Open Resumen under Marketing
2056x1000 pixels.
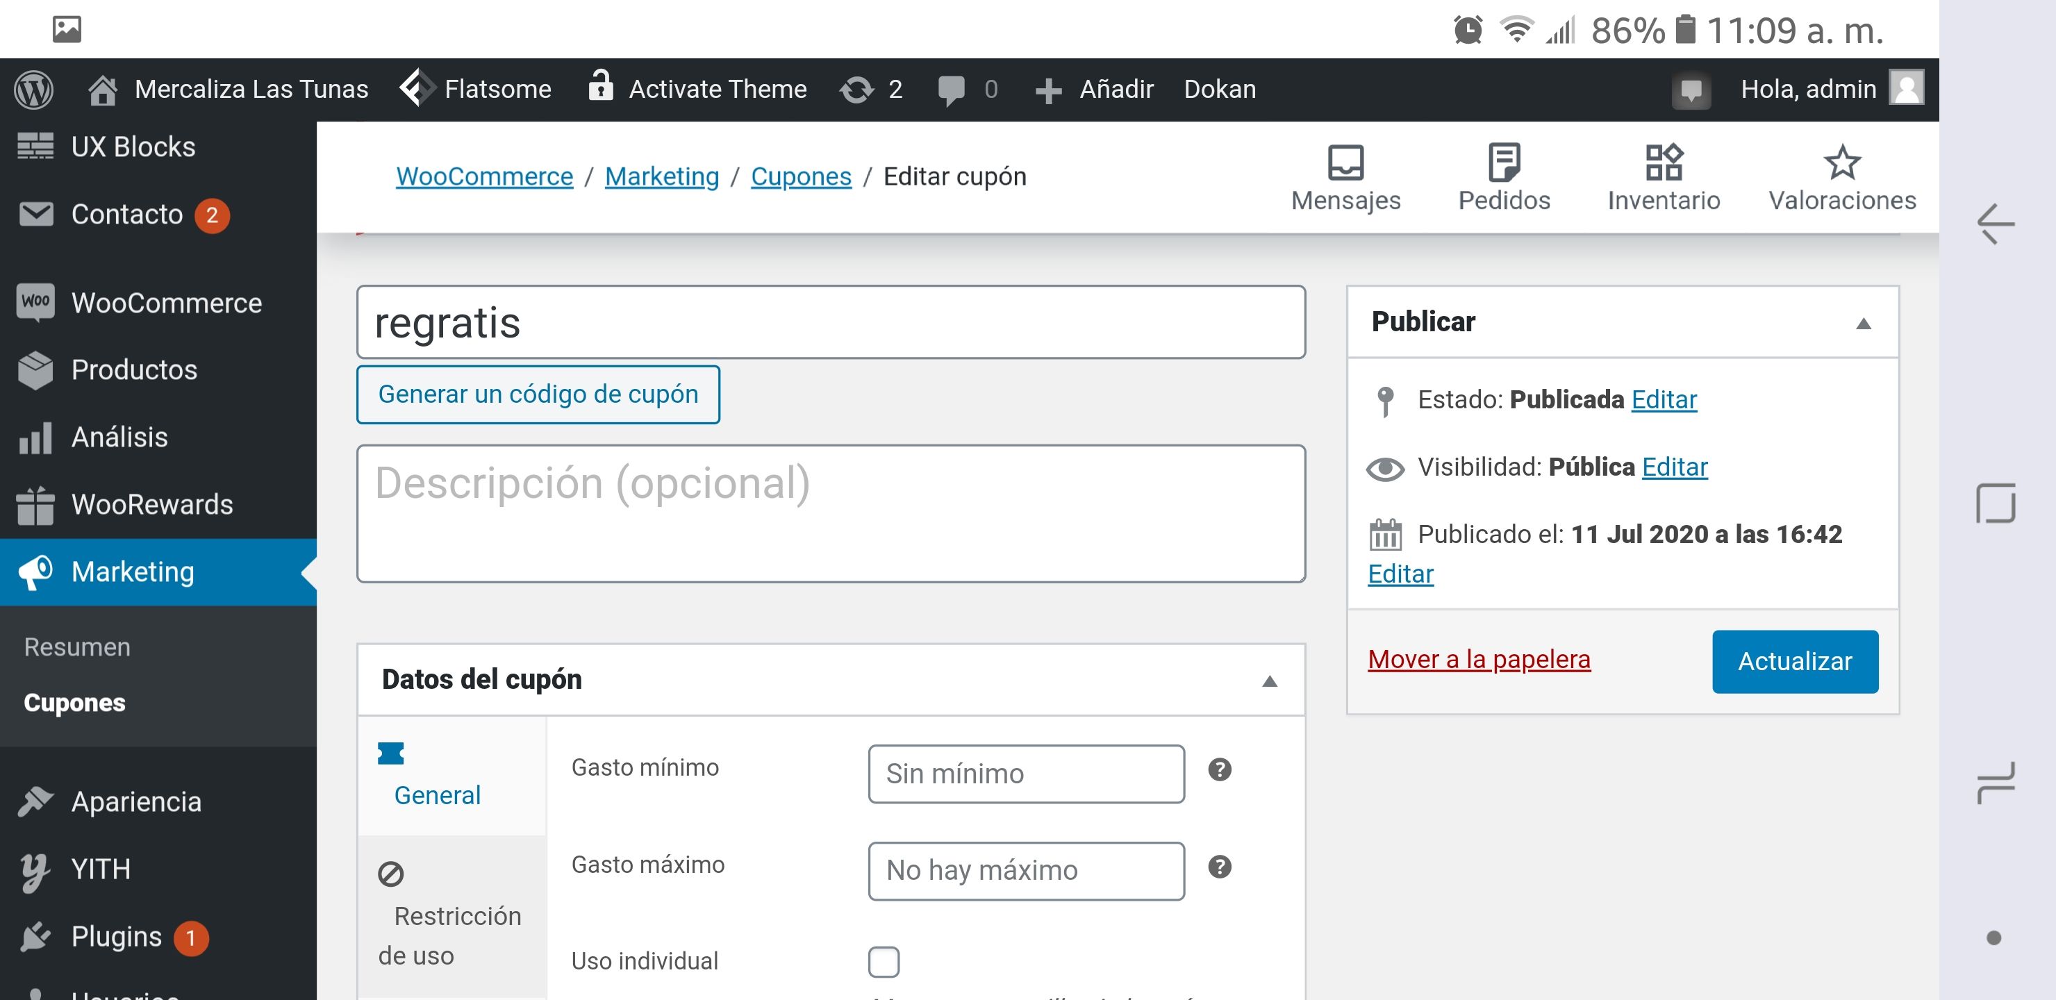(76, 647)
